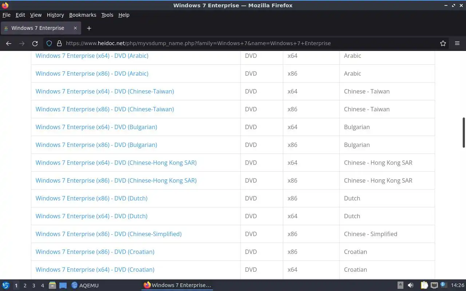
Task: Open the Firefox hamburger application menu
Action: pyautogui.click(x=457, y=43)
